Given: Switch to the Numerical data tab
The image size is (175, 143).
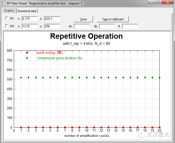Looking at the screenshot, I should point(27,11).
